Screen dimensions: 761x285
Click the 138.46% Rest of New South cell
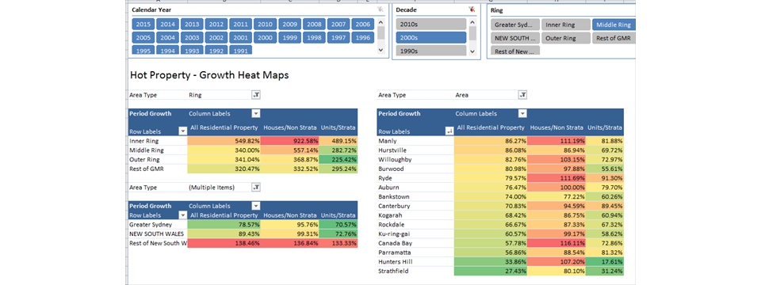pyautogui.click(x=224, y=243)
